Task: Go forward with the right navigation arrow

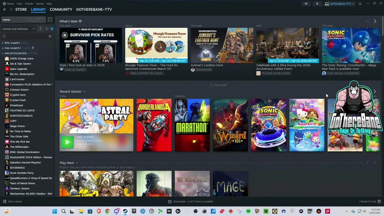Action: click(11, 10)
